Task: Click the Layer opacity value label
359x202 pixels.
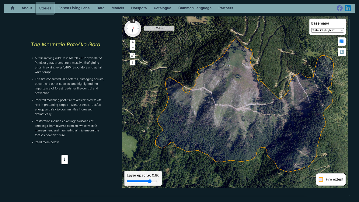Action: tap(143, 176)
